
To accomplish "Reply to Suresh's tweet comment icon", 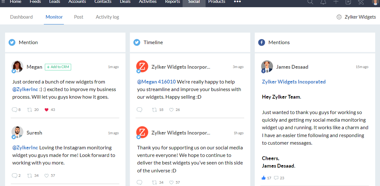I will coord(15,176).
